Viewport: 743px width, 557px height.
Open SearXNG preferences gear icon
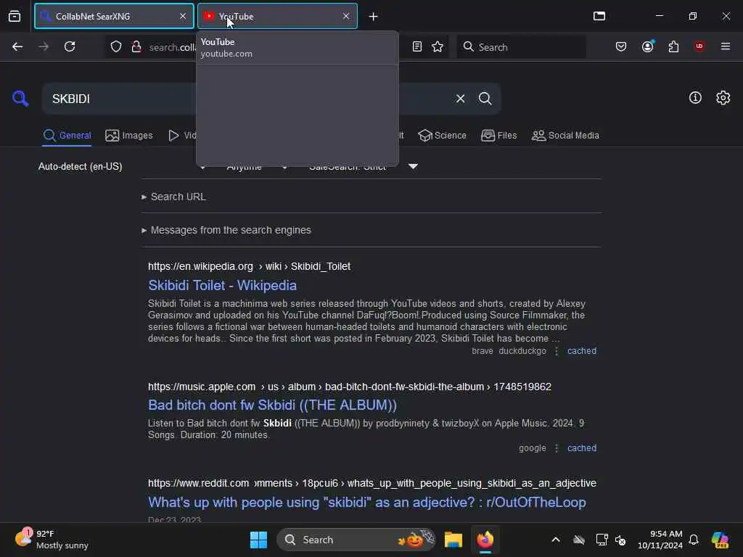click(723, 98)
